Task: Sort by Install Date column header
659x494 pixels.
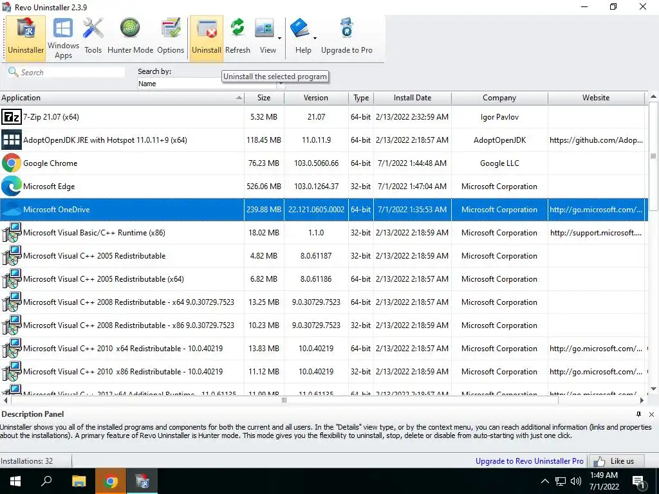Action: pyautogui.click(x=413, y=98)
